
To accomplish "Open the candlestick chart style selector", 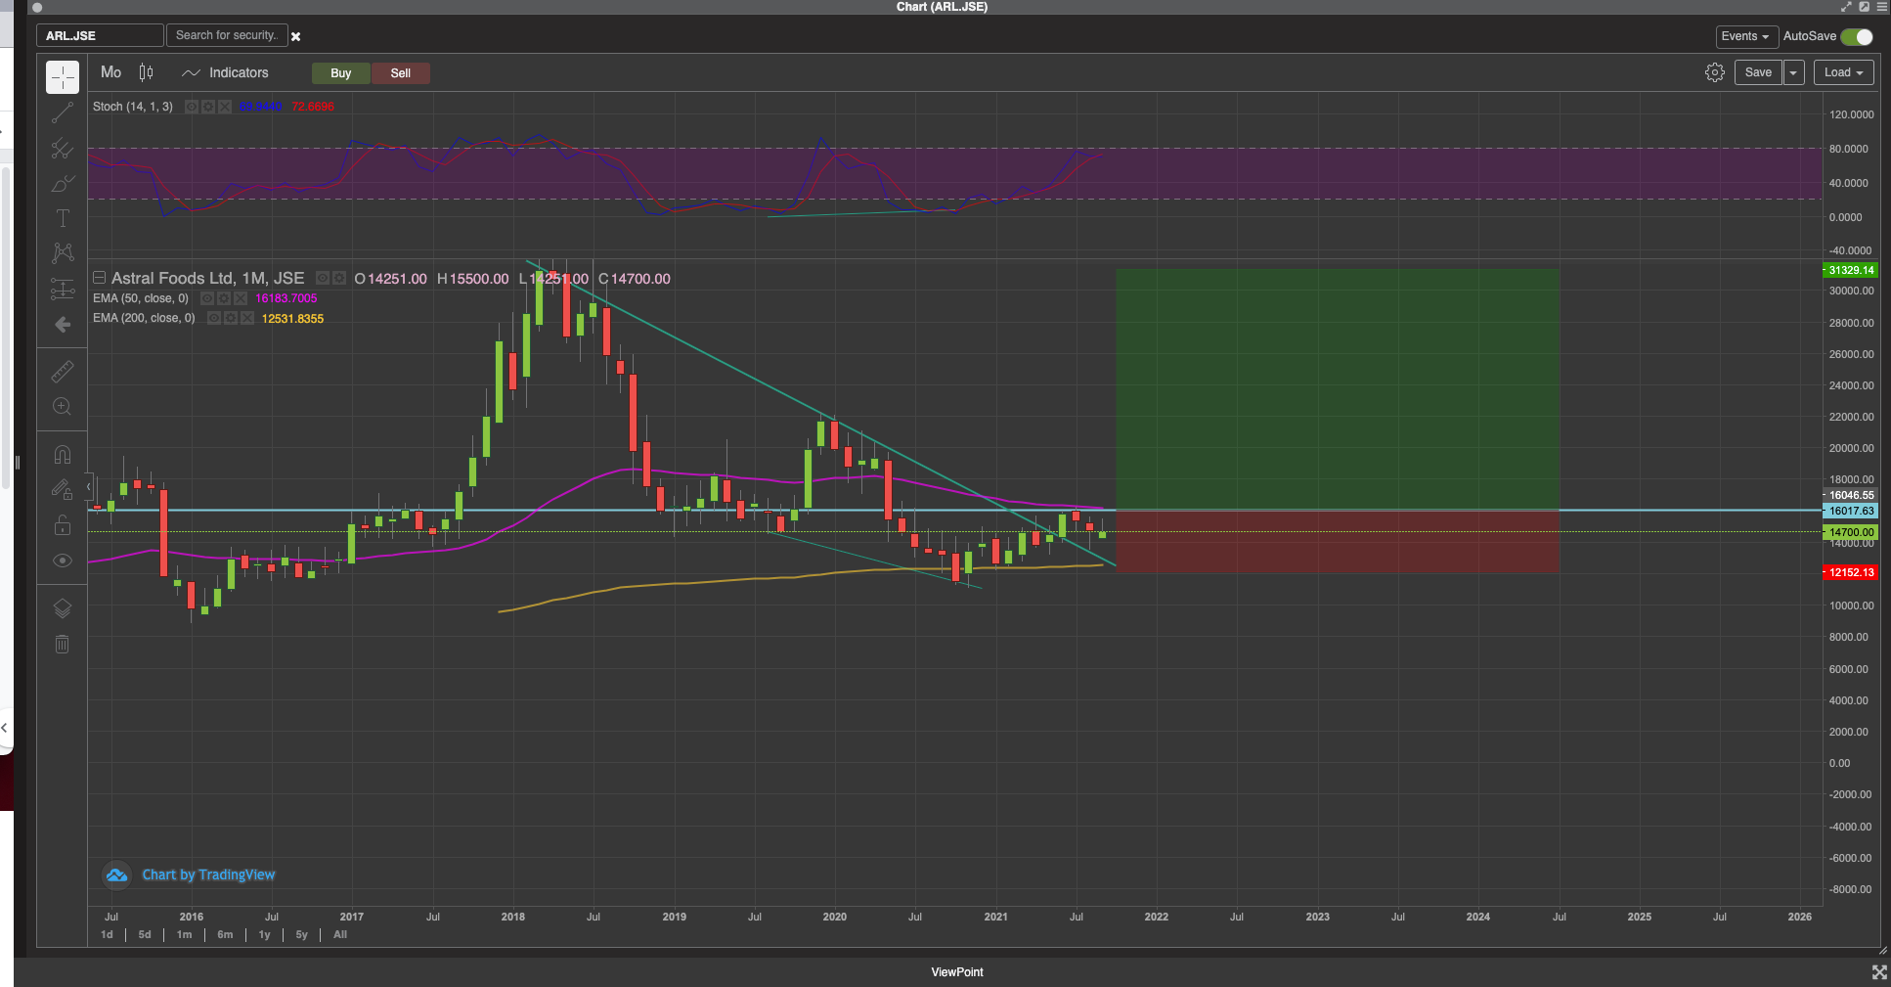I will pos(147,72).
